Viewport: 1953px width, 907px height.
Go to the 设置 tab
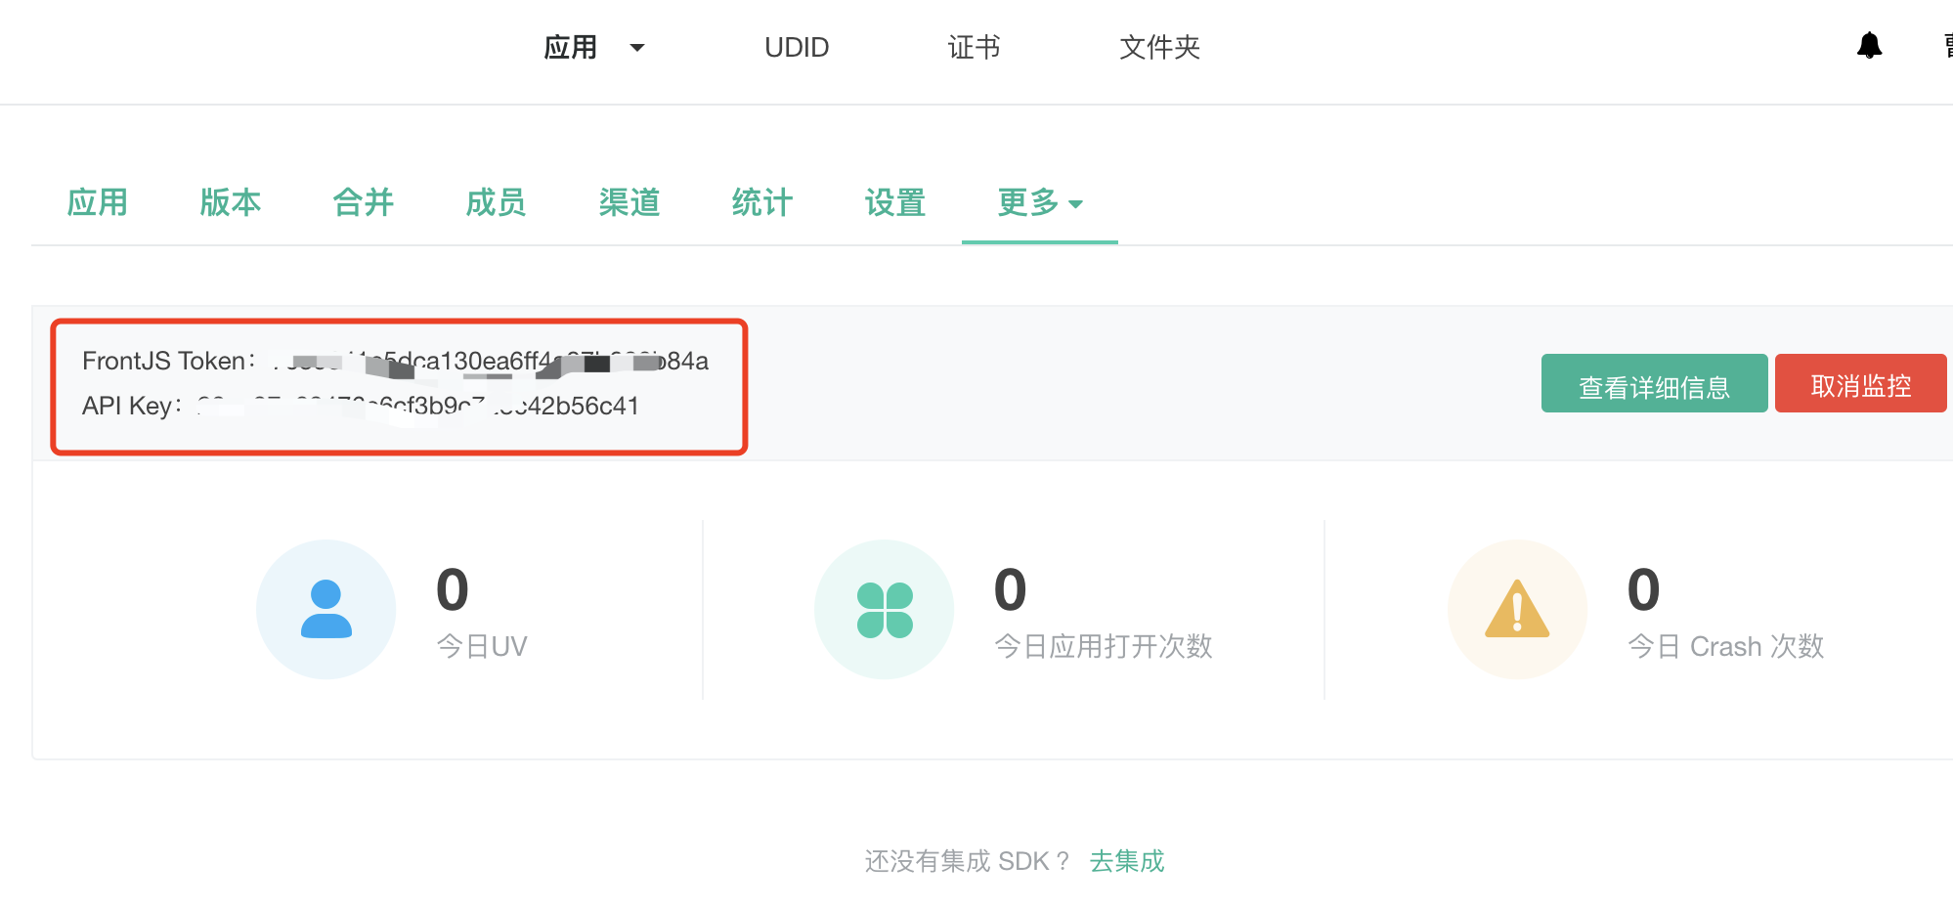pos(895,203)
